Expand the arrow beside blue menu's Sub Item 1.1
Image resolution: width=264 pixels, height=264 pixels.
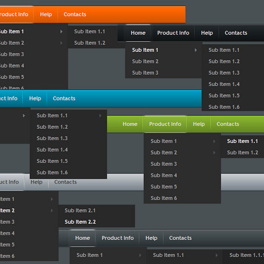(100, 116)
